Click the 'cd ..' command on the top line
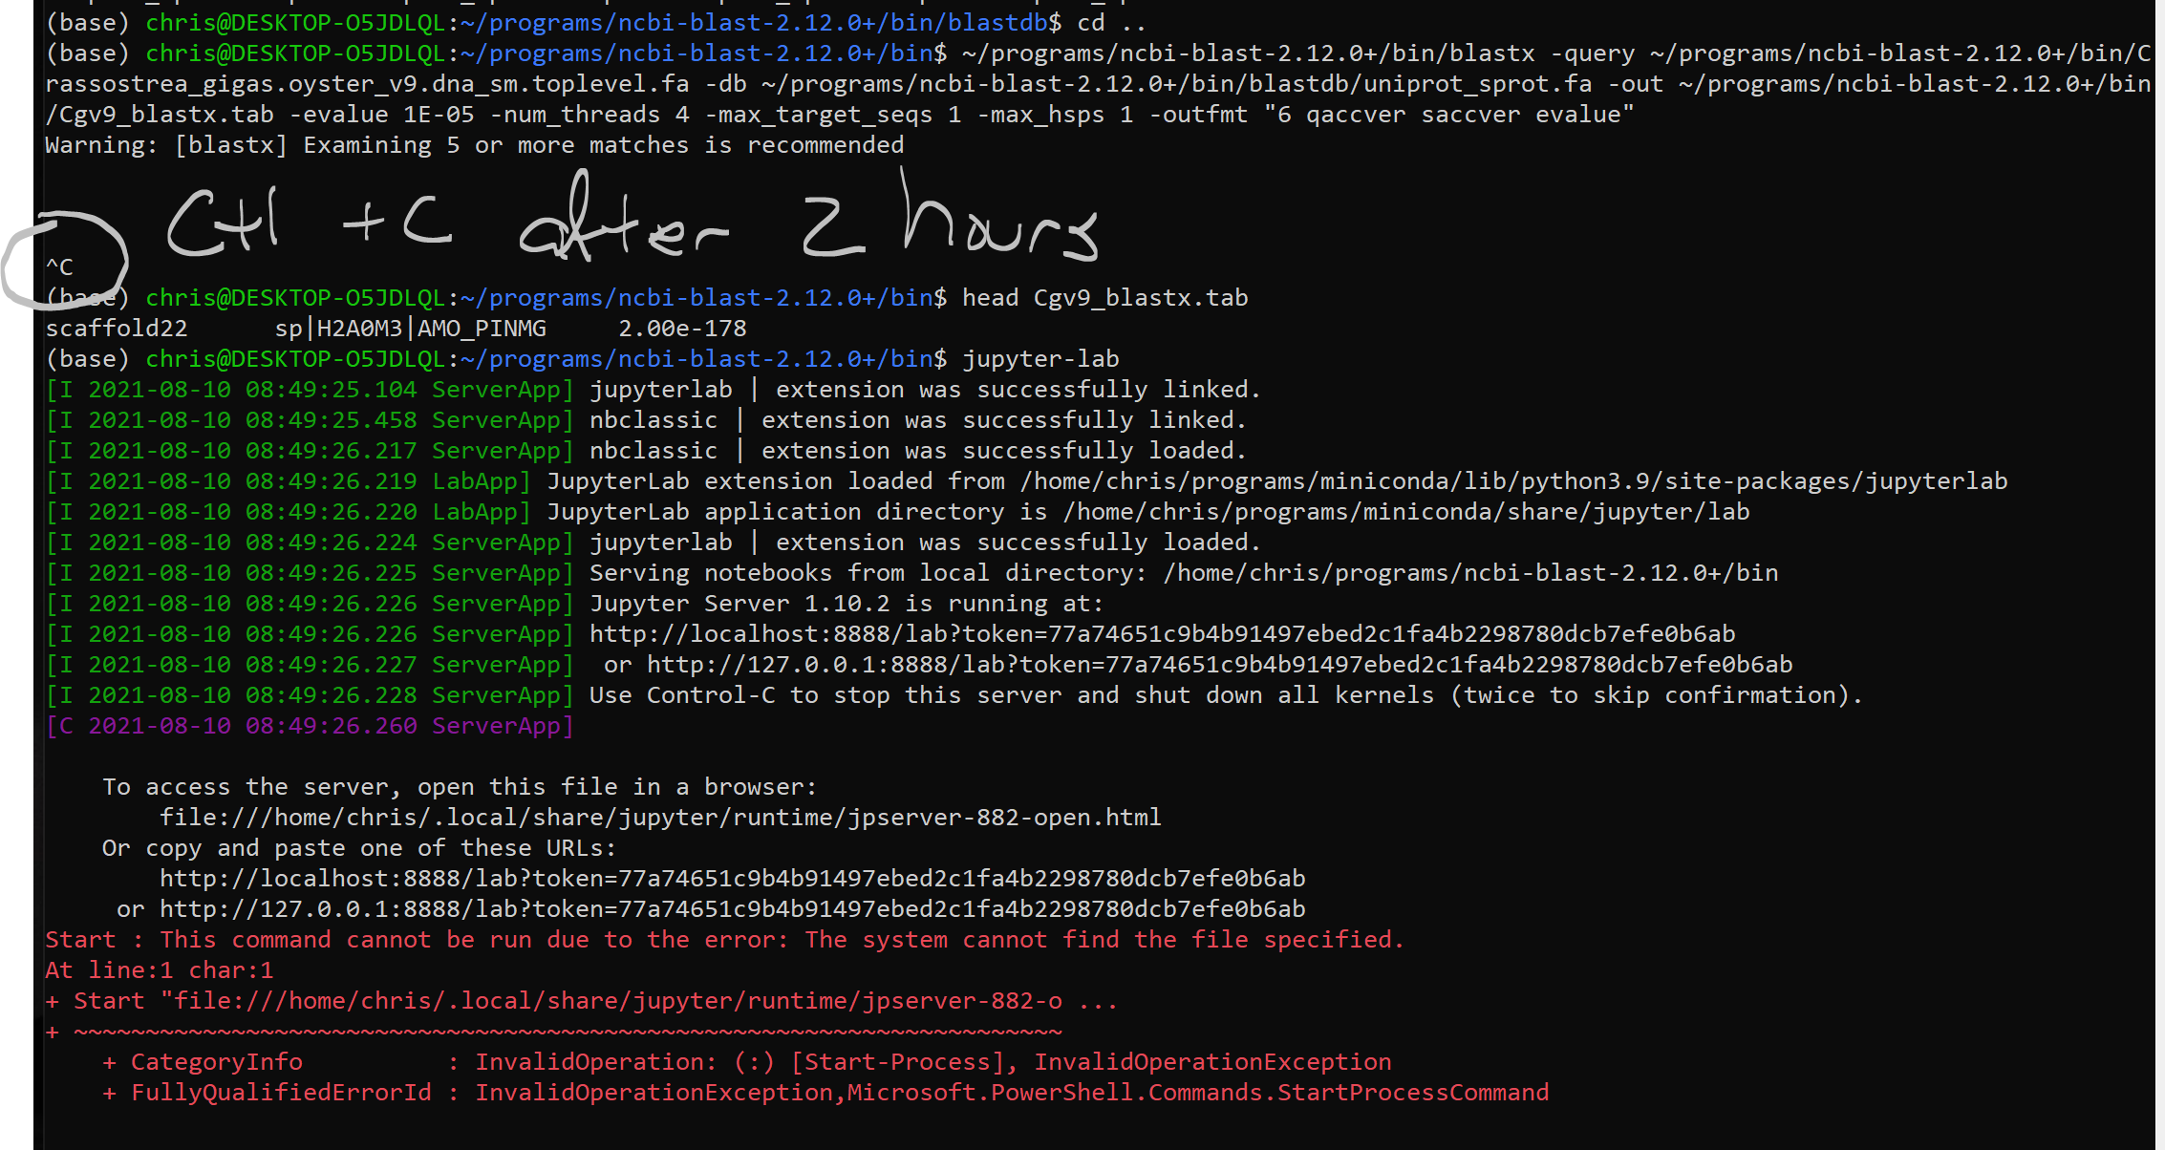The image size is (2165, 1150). tap(1112, 23)
